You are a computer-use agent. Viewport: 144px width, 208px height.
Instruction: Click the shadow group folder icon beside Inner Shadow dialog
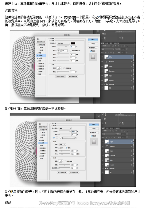(107, 84)
